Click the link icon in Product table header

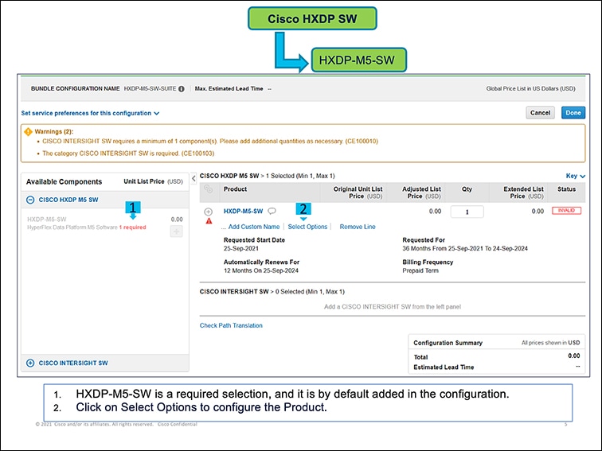(208, 189)
